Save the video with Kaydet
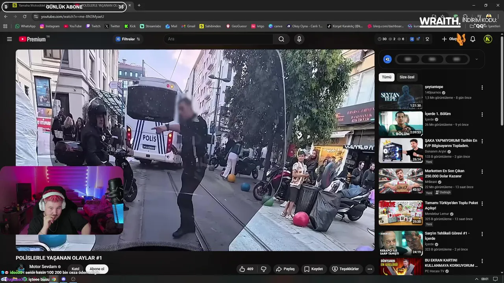 point(314,269)
